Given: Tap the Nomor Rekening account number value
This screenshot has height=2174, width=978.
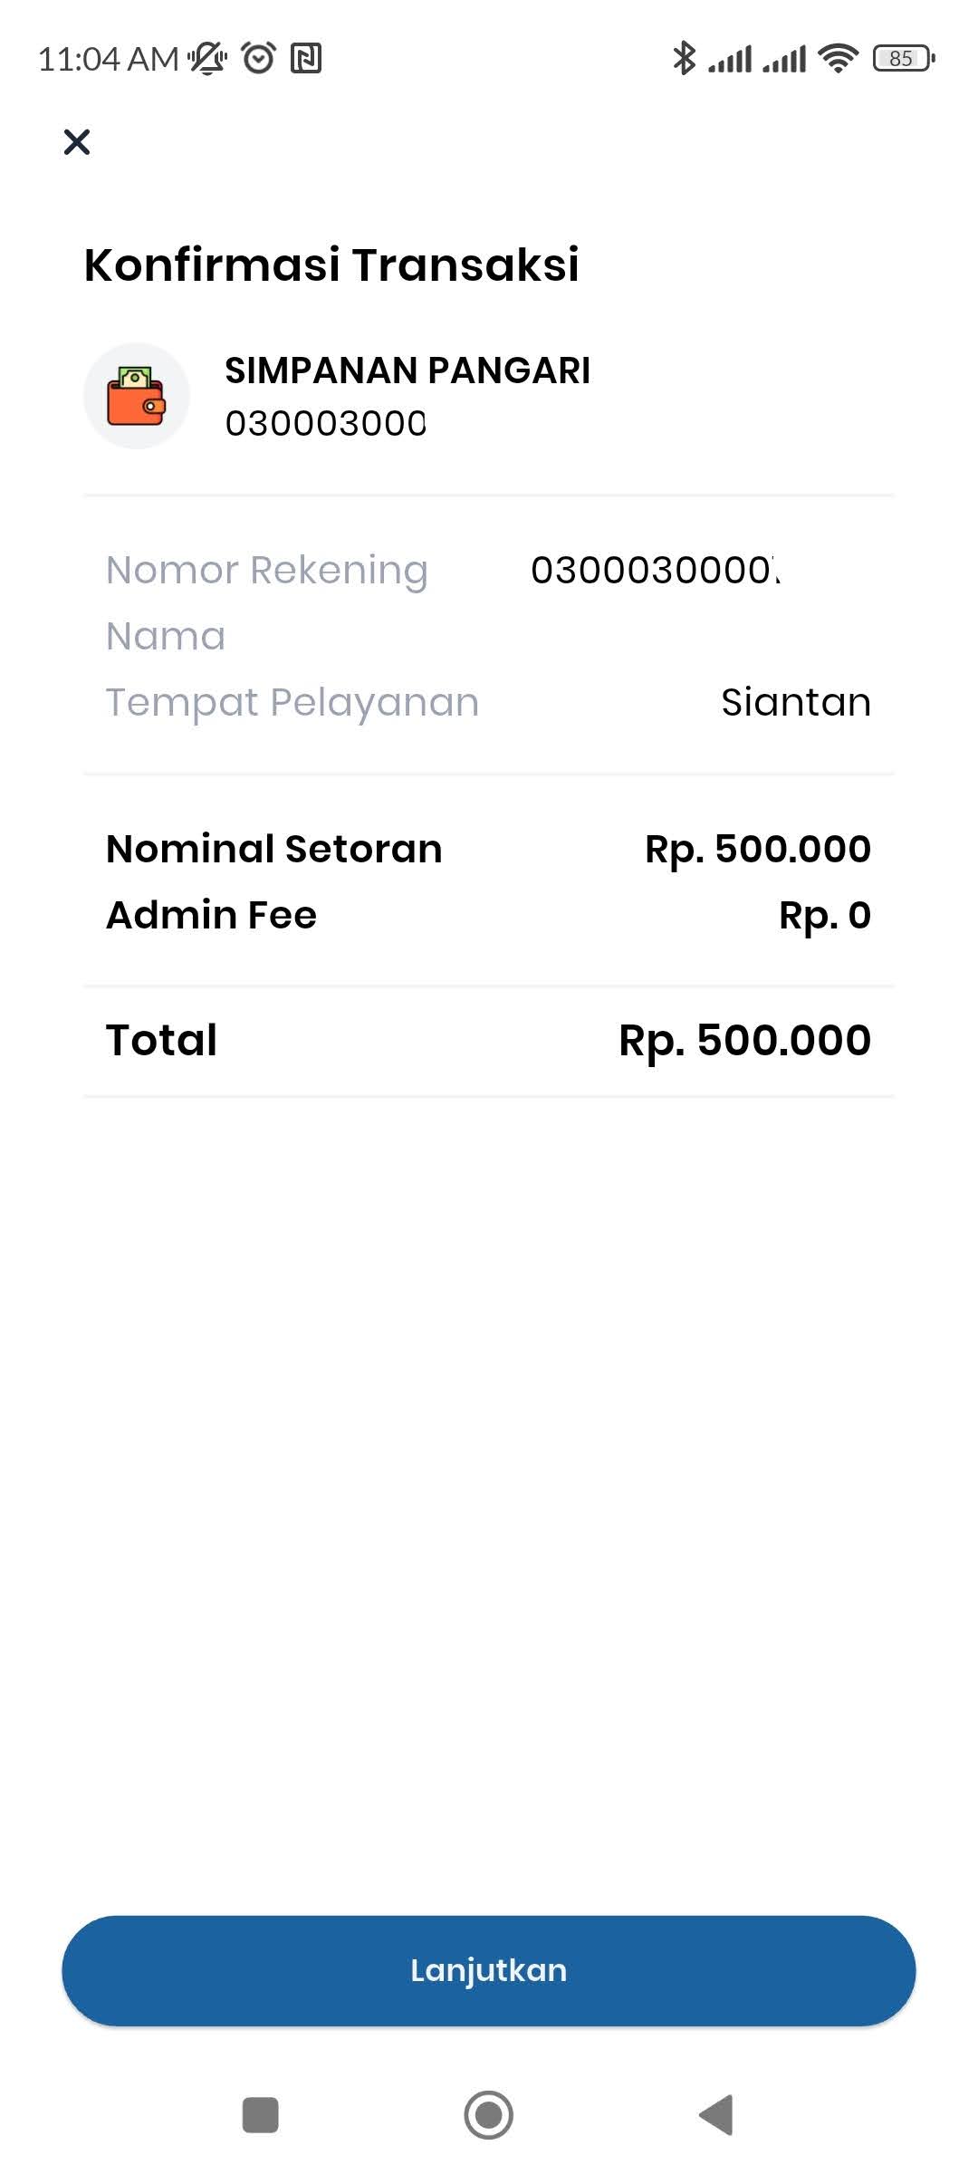Looking at the screenshot, I should (x=656, y=570).
